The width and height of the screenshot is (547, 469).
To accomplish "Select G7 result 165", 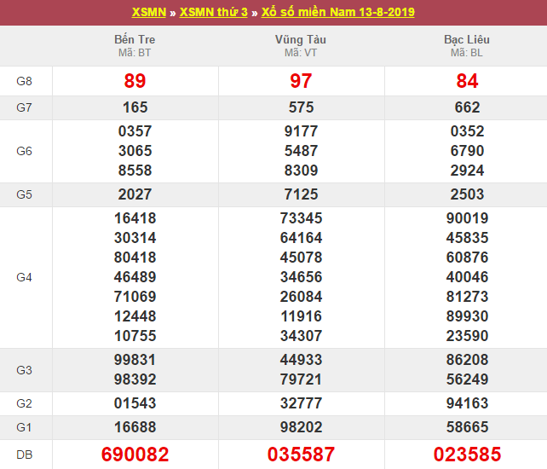I will (x=135, y=107).
